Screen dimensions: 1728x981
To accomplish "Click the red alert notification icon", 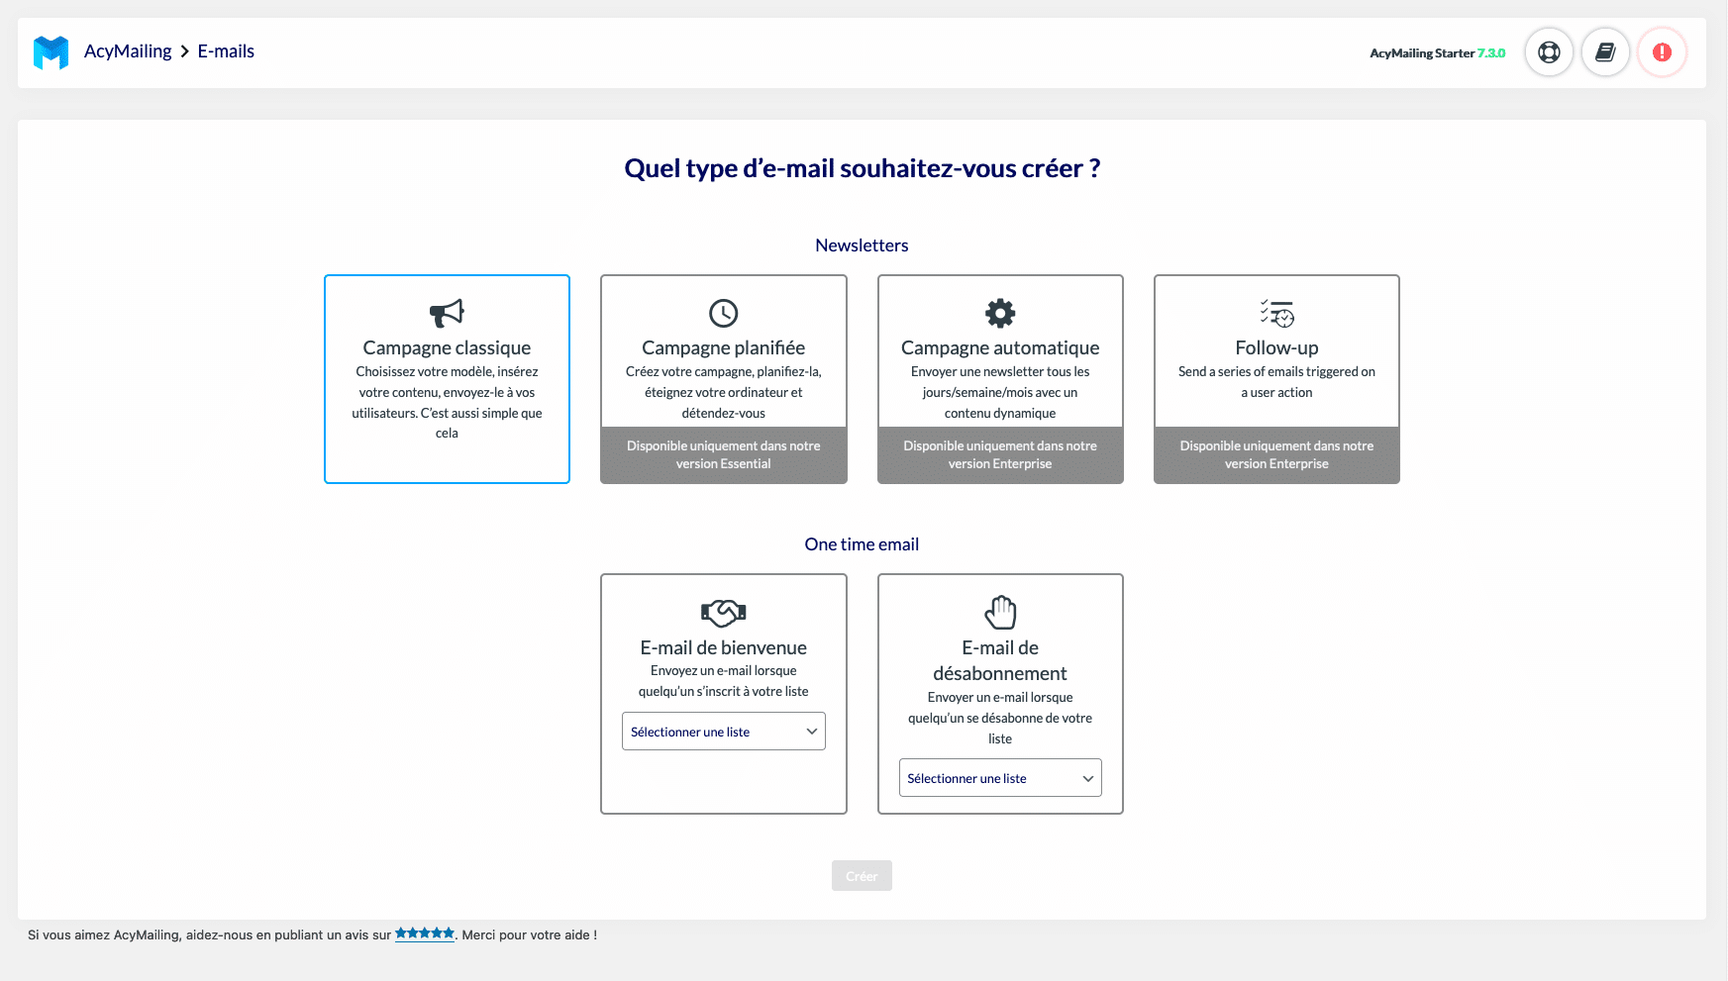I will click(x=1662, y=51).
